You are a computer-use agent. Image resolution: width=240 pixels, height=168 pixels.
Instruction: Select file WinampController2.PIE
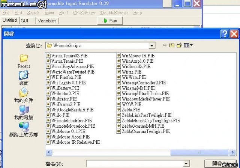[144, 83]
